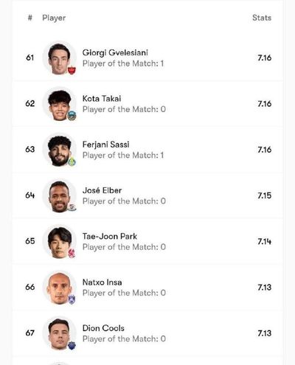Click Dion Cools' blue club badge
Viewport: 295px width, 365px height.
coord(72,346)
